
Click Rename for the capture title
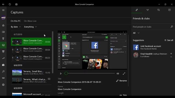pyautogui.click(x=121, y=81)
